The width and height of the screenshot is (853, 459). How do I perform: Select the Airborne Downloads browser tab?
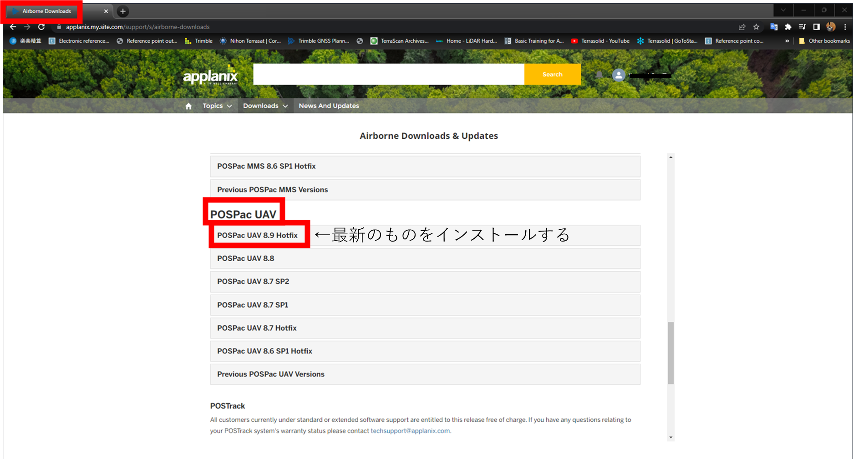click(x=47, y=11)
